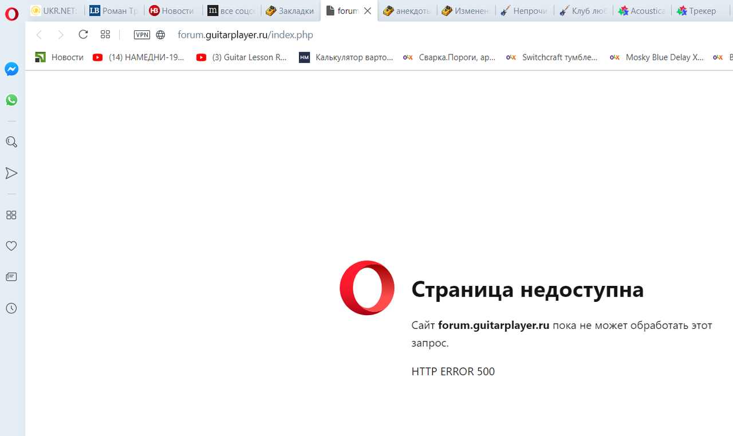
Task: Switch to the НВ Новости tab
Action: point(173,11)
